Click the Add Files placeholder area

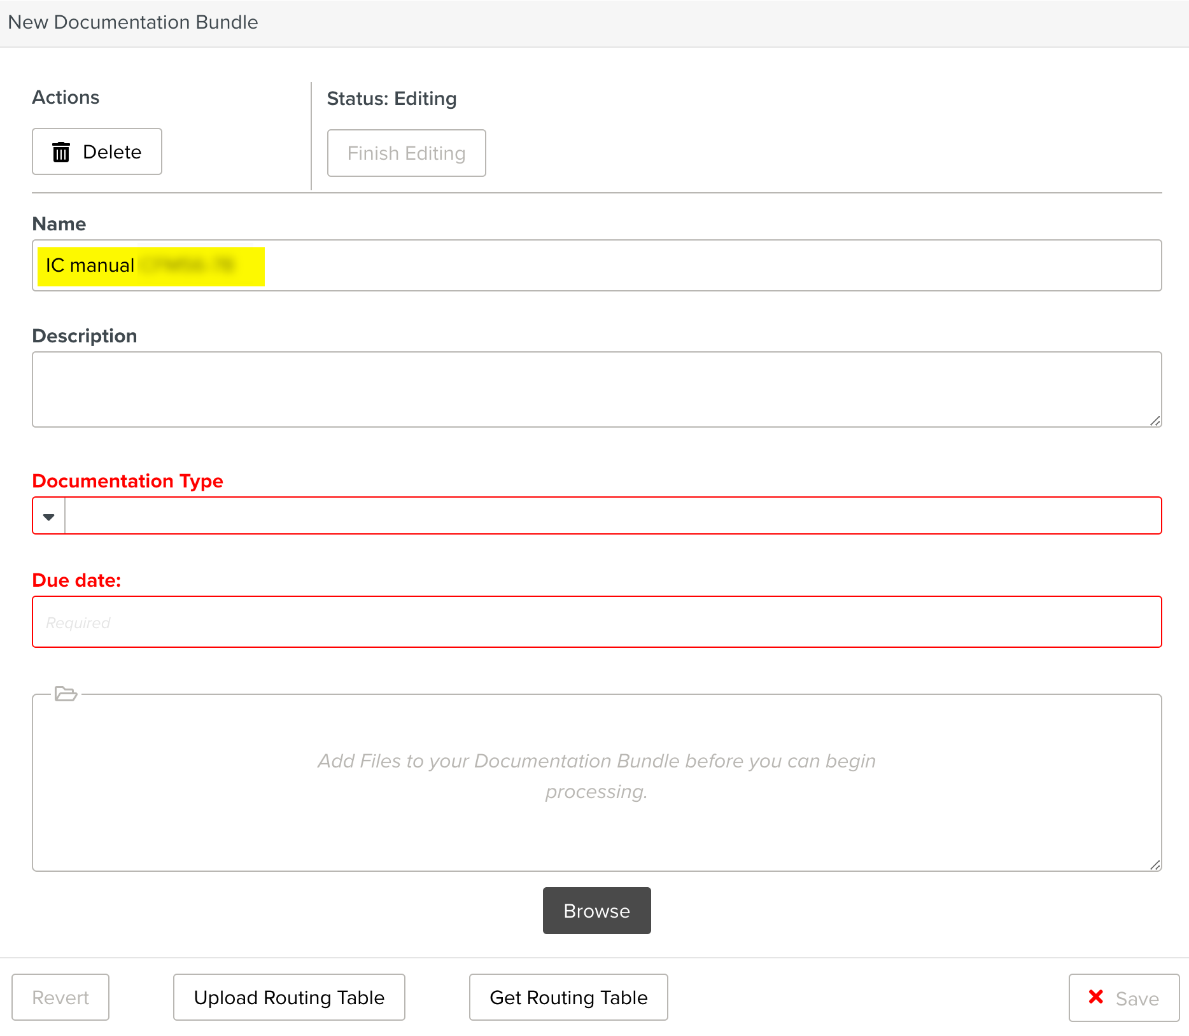[596, 776]
